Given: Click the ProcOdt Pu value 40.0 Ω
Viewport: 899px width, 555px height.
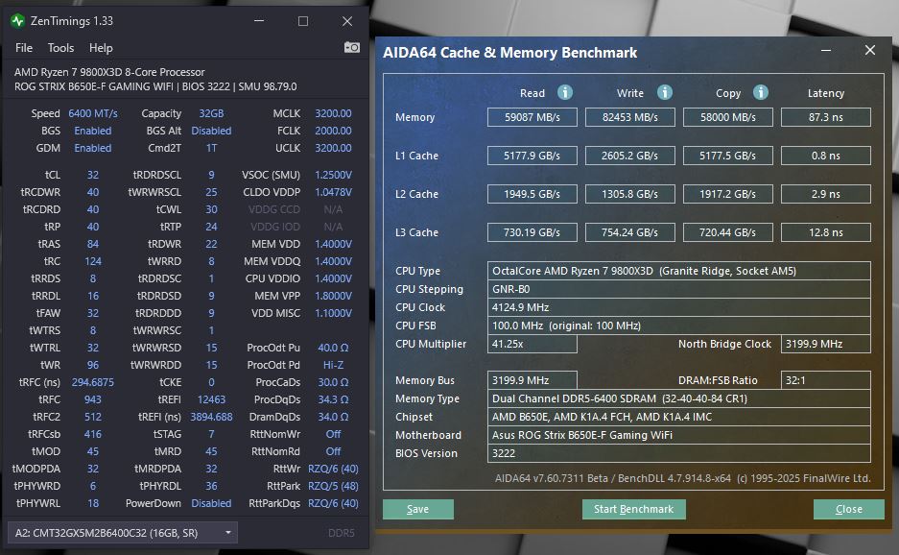Looking at the screenshot, I should coord(333,348).
